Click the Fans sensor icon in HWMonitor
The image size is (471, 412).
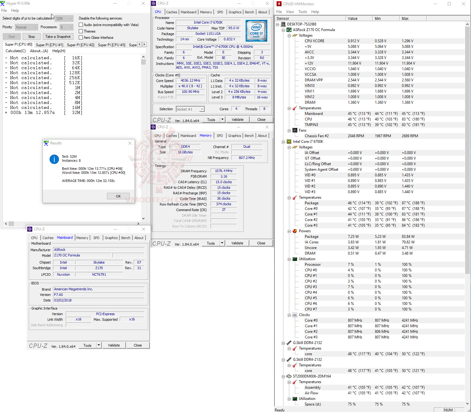(x=294, y=130)
